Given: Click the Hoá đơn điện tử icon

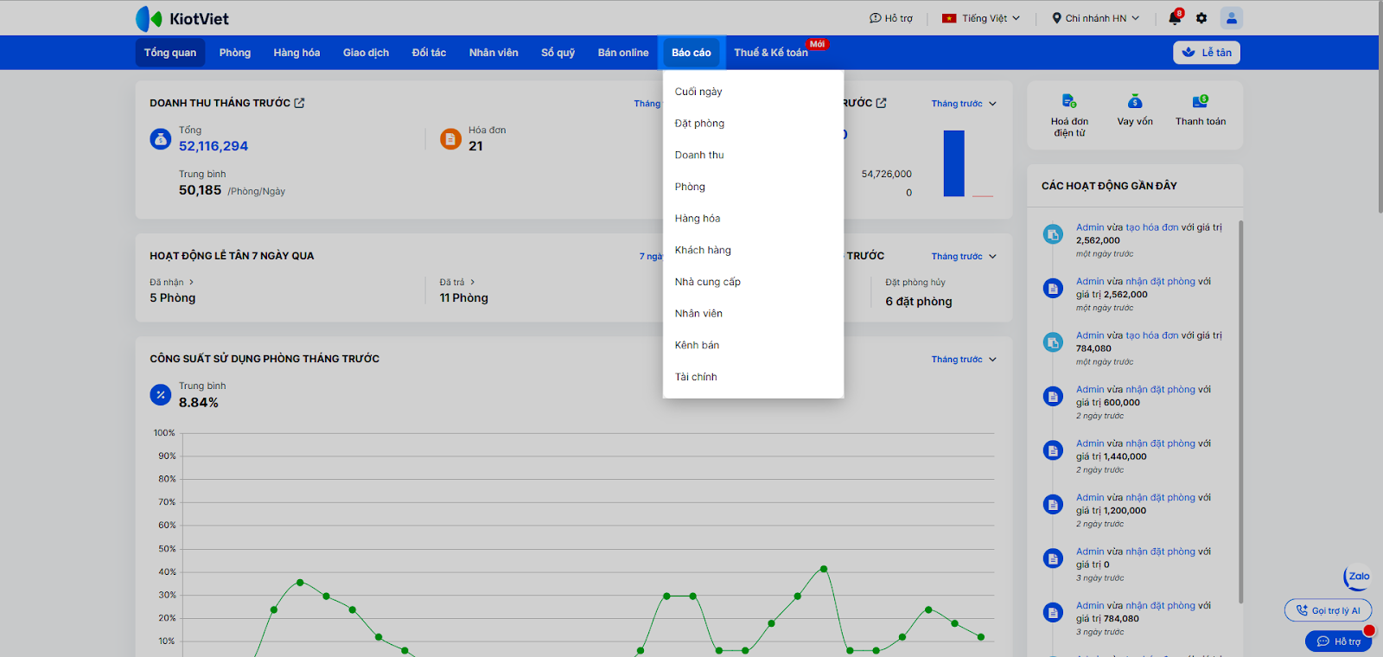Looking at the screenshot, I should pyautogui.click(x=1069, y=101).
